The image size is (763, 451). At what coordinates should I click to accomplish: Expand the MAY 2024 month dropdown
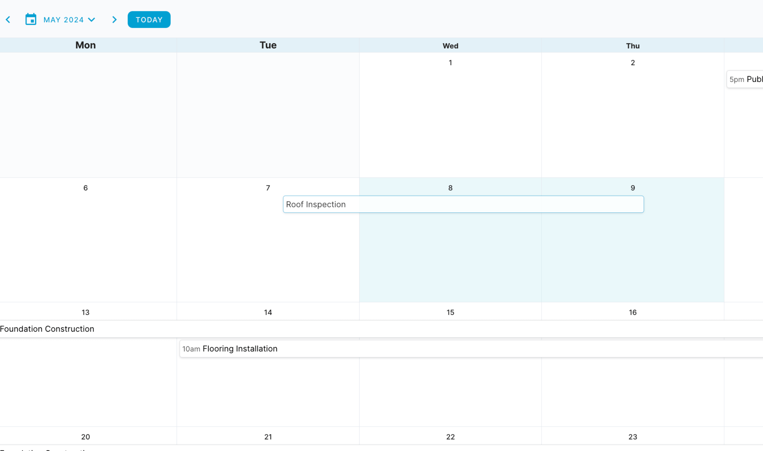click(x=69, y=20)
